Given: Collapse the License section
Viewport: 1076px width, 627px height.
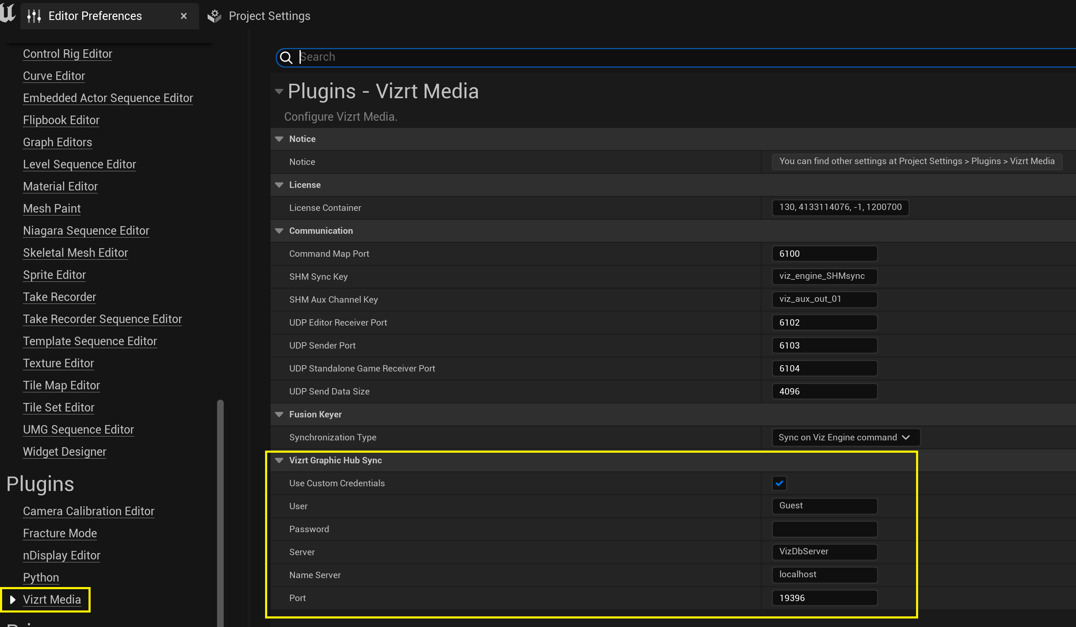Looking at the screenshot, I should coord(279,185).
